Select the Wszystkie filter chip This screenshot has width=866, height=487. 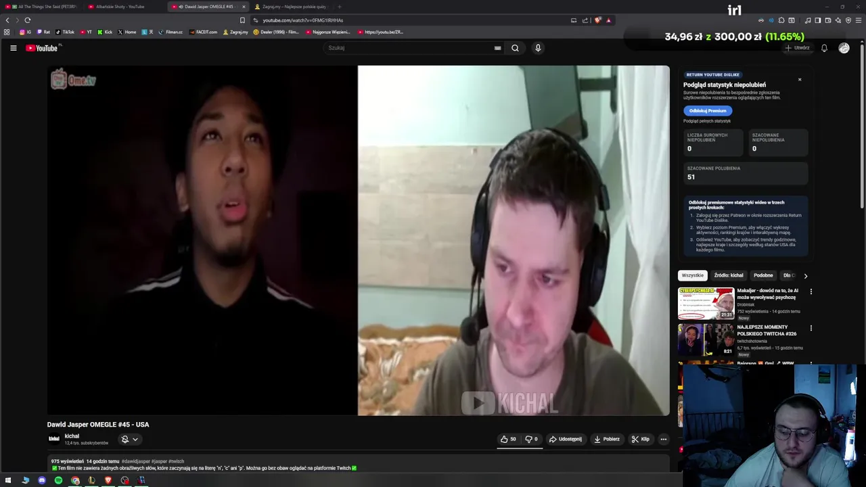(x=693, y=275)
